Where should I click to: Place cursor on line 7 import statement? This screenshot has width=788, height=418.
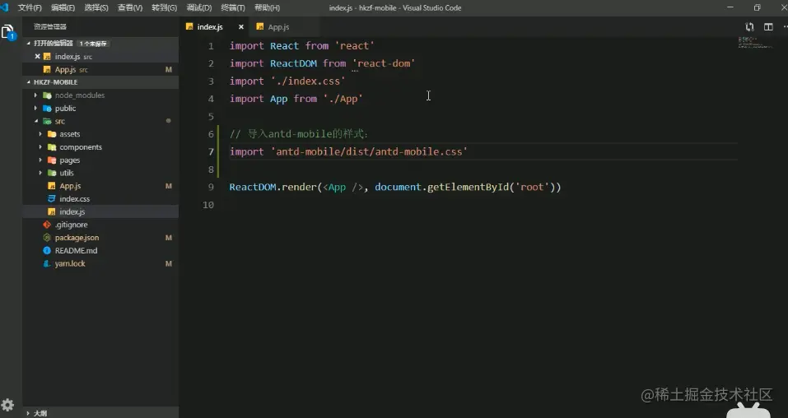point(348,151)
